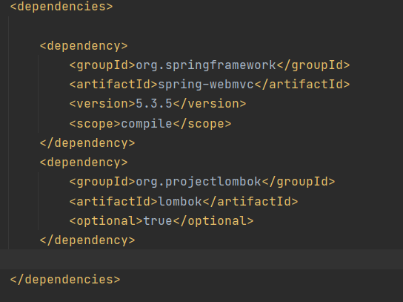The image size is (403, 302).
Task: Click the first closing dependency tag
Action: click(x=87, y=143)
